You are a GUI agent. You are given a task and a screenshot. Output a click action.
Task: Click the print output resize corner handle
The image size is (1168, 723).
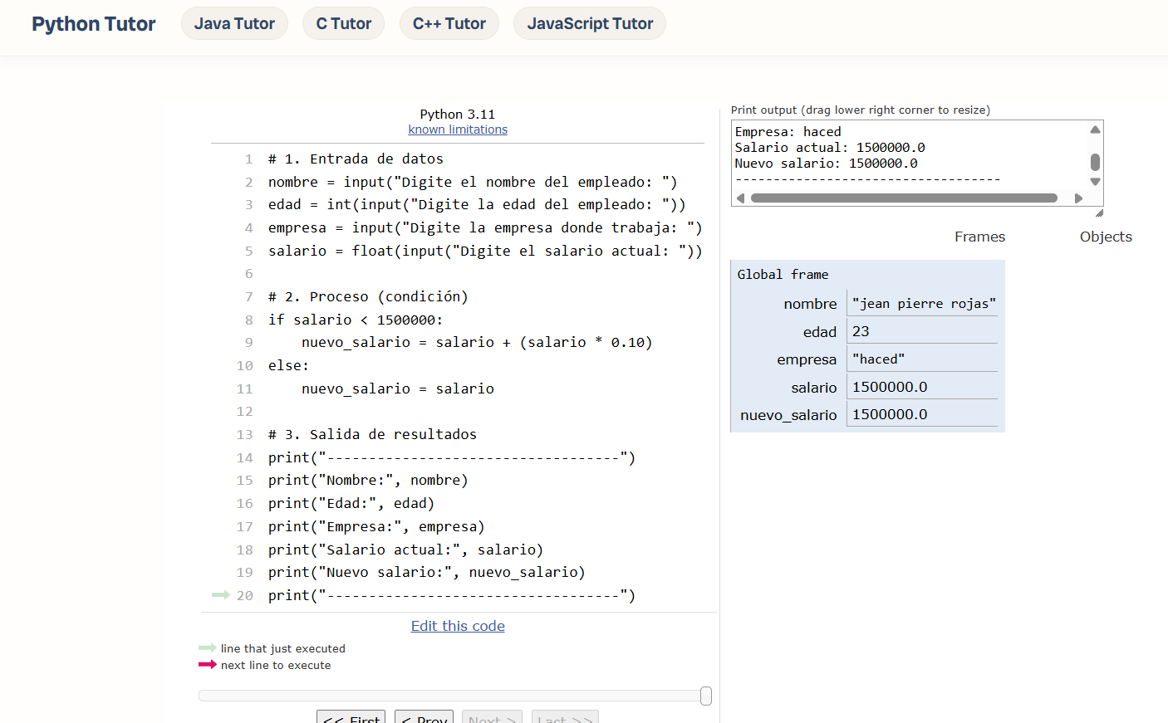[1099, 213]
